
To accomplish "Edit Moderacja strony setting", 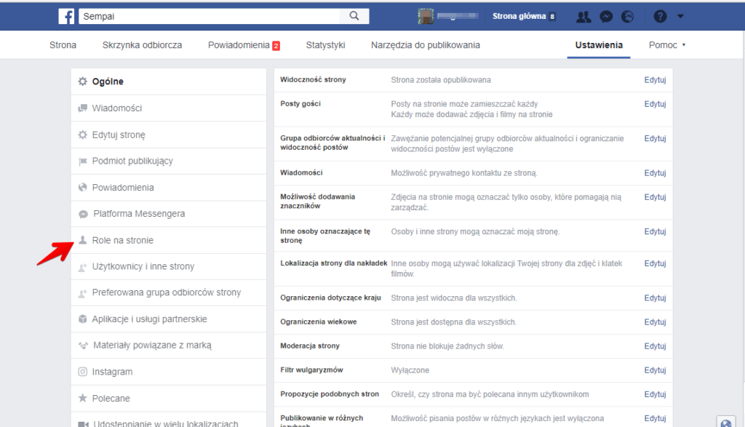I will 655,346.
